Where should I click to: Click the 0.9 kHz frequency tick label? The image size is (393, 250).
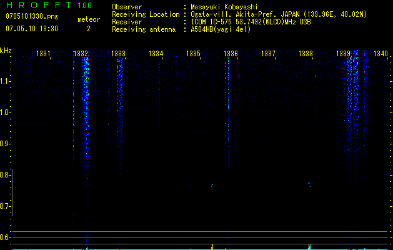pyautogui.click(x=5, y=144)
